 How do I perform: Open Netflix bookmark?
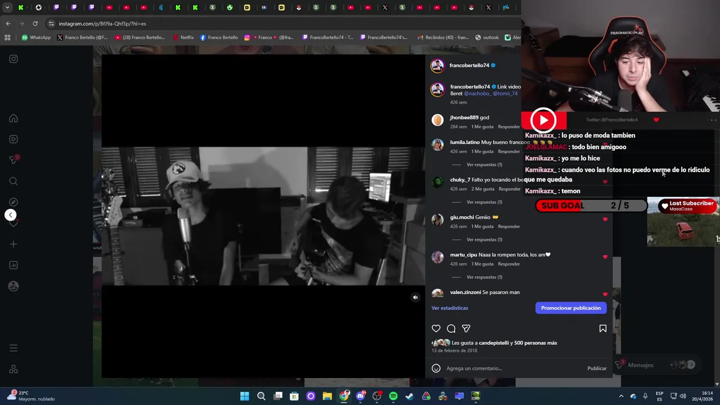tap(183, 38)
